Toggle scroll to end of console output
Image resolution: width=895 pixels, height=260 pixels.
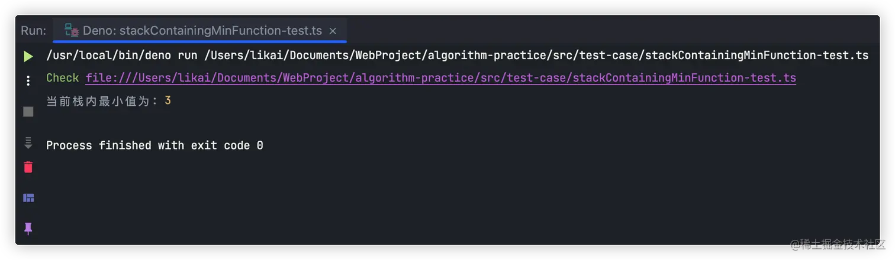(x=28, y=142)
